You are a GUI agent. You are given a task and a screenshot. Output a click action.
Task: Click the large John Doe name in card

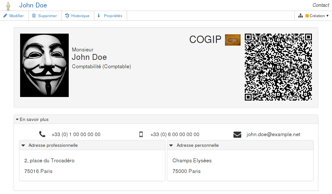(x=89, y=57)
